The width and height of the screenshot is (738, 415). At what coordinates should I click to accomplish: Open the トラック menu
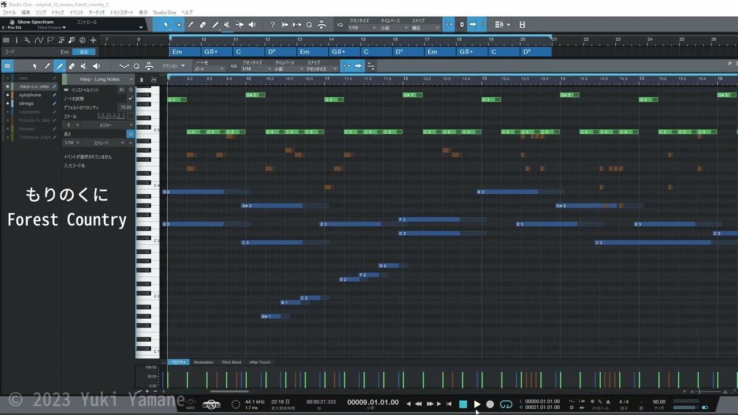click(58, 12)
